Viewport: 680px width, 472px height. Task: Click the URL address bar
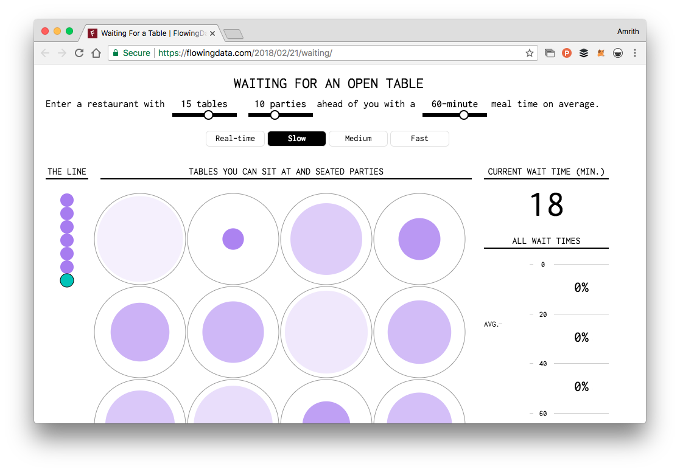[x=323, y=53]
